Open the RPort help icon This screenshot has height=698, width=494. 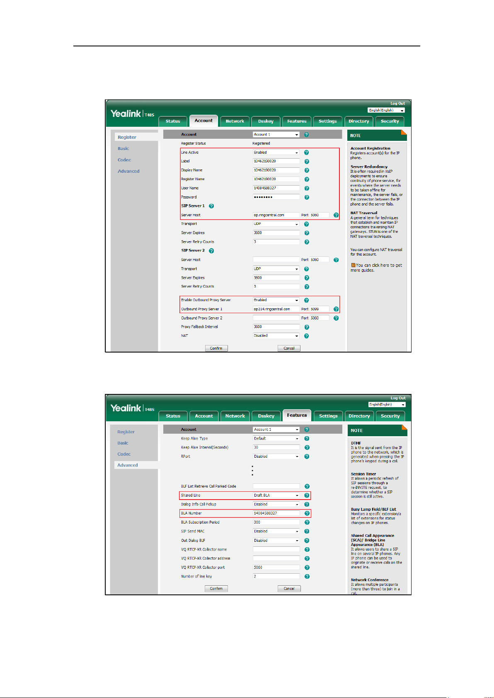[307, 456]
